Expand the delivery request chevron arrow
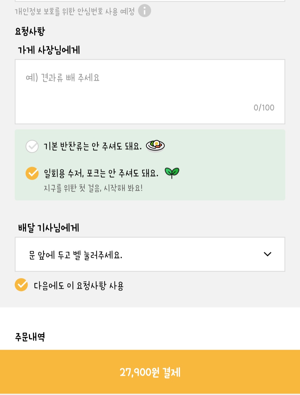This screenshot has width=300, height=395. coord(267,254)
